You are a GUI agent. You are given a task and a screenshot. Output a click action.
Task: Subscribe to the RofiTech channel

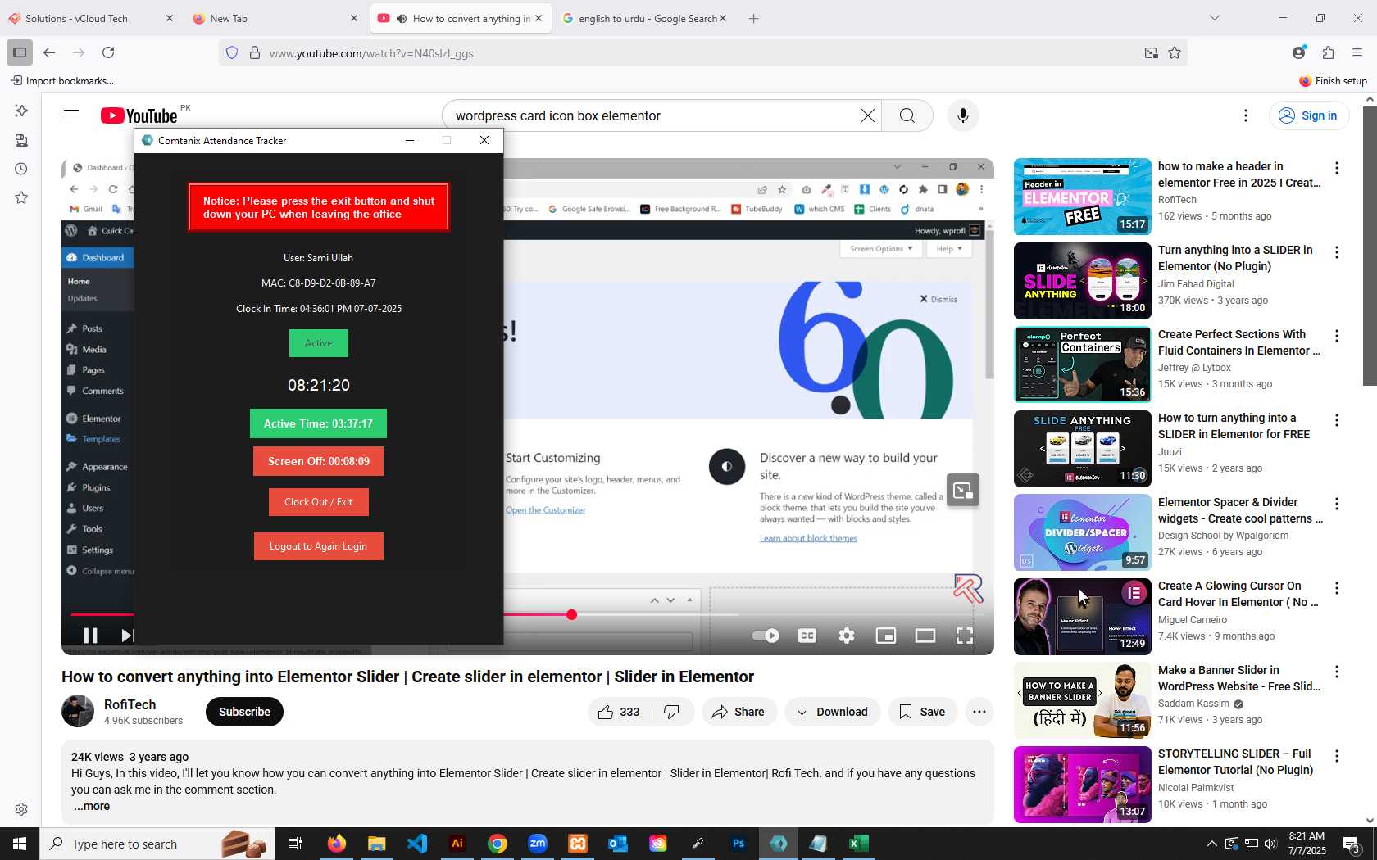[244, 712]
